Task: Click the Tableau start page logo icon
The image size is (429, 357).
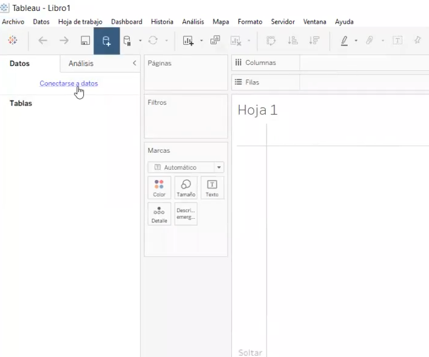Action: tap(13, 41)
